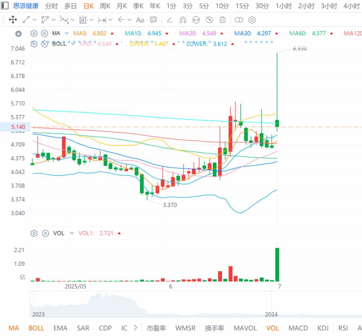Remove the BOLL indicator with its X
The height and width of the screenshot is (336, 362).
pyautogui.click(x=44, y=44)
